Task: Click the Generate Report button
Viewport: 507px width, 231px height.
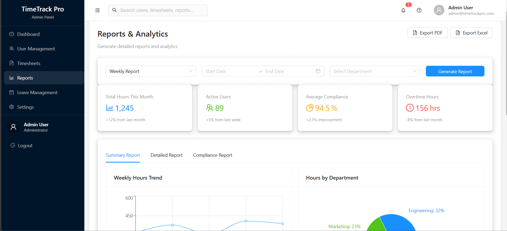Action: click(x=455, y=71)
